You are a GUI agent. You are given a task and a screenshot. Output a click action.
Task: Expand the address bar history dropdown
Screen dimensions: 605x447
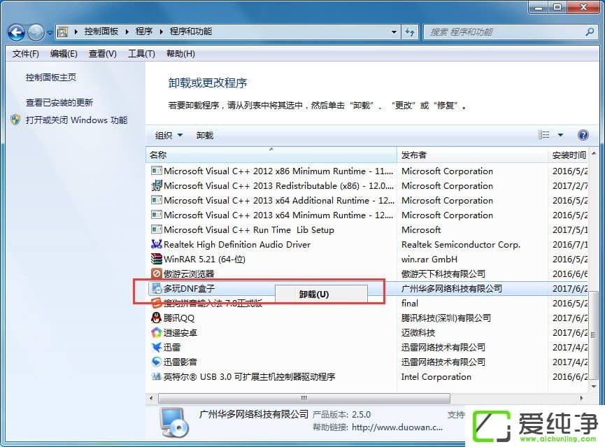(394, 32)
